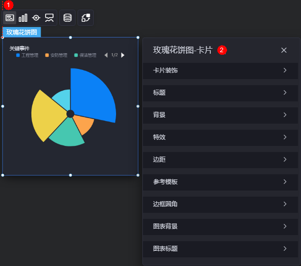Go to previous legend page arrow

[x=106, y=55]
